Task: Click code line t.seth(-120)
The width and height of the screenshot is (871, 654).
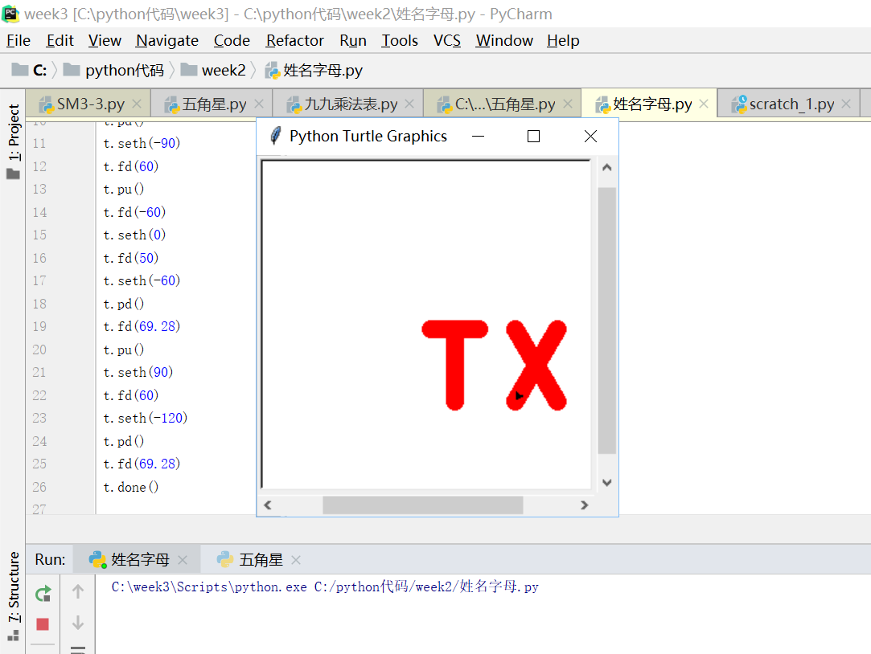Action: pos(146,418)
